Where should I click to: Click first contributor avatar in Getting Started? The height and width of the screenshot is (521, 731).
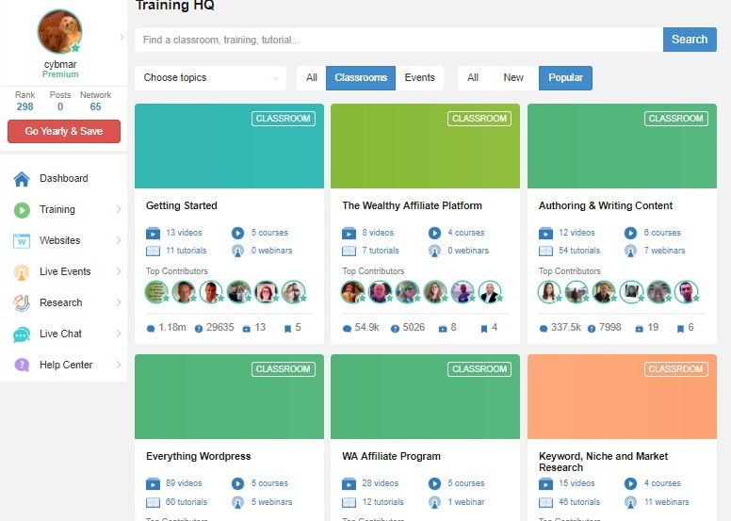(x=156, y=292)
